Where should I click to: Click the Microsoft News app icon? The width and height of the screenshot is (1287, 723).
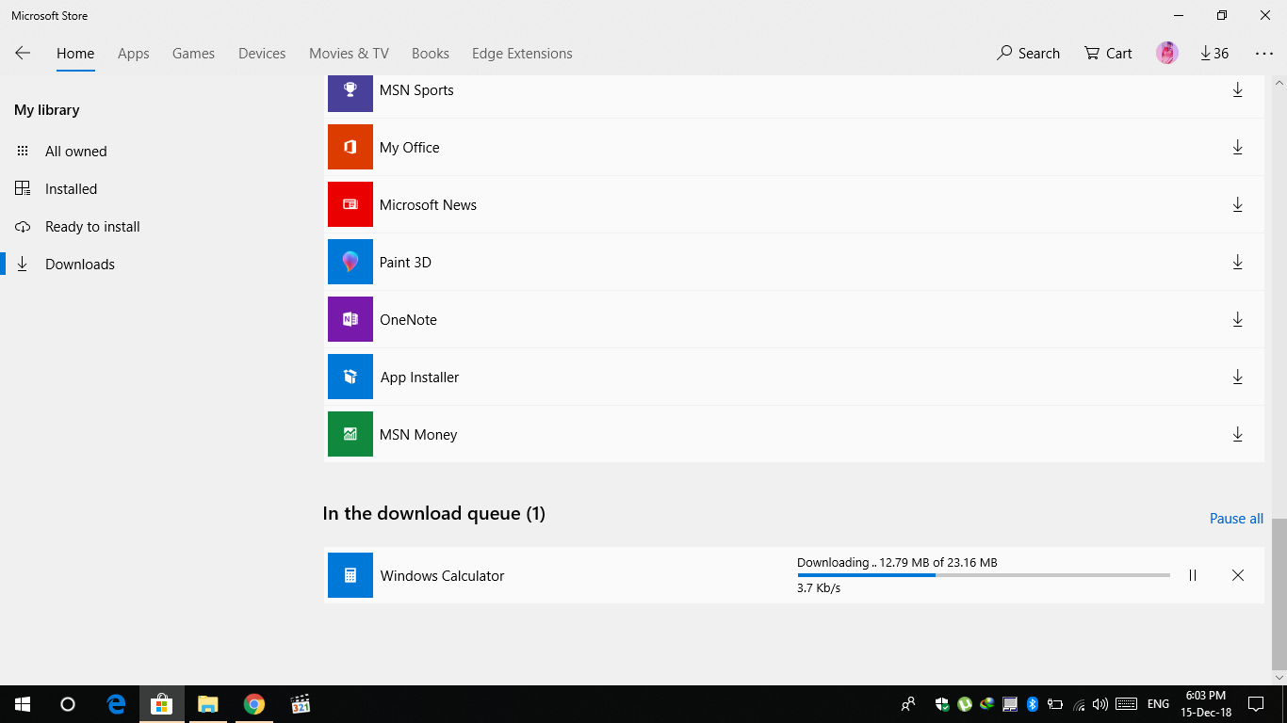(x=350, y=204)
